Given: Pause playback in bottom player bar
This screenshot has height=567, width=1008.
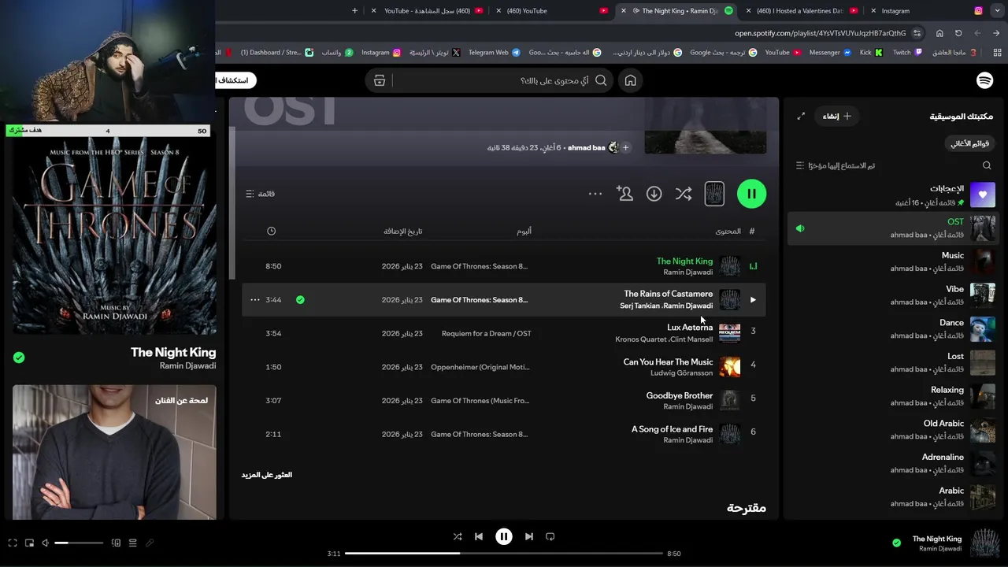Looking at the screenshot, I should (504, 536).
